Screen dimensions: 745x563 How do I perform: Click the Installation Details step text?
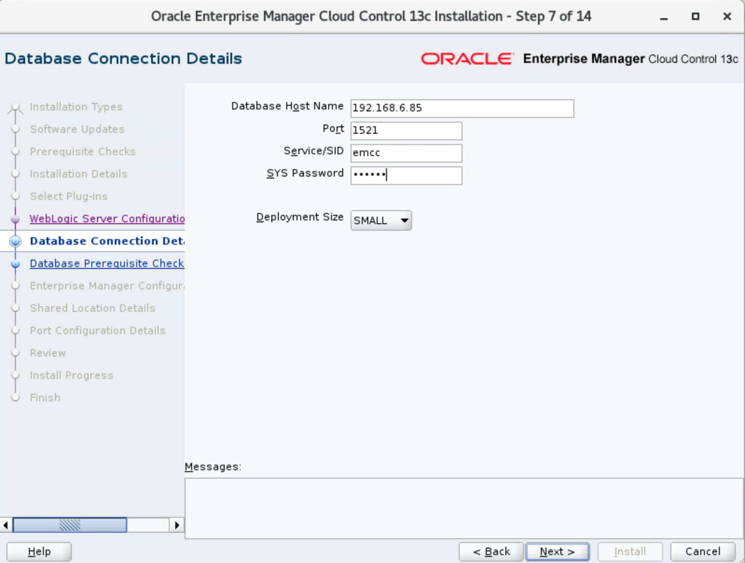pyautogui.click(x=78, y=174)
